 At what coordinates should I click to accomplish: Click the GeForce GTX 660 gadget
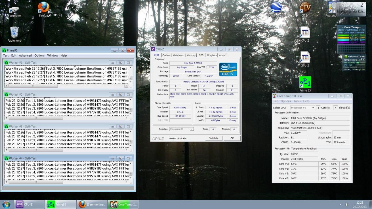(x=354, y=63)
